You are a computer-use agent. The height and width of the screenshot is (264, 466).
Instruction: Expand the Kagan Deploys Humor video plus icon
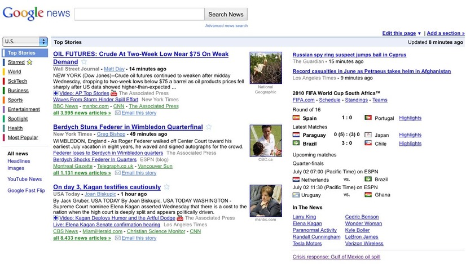(x=56, y=218)
